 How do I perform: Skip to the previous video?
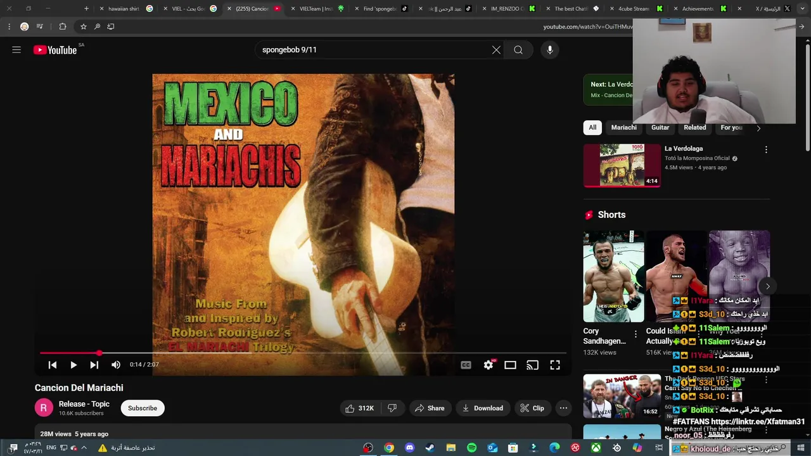click(x=53, y=365)
